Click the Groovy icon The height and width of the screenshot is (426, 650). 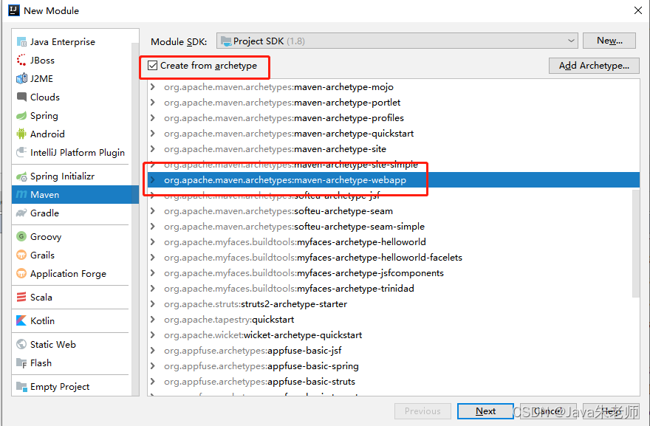(x=21, y=236)
